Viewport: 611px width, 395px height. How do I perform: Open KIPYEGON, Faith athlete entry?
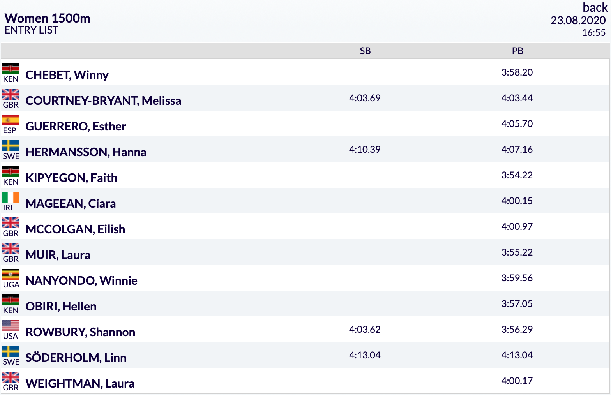[x=71, y=178]
